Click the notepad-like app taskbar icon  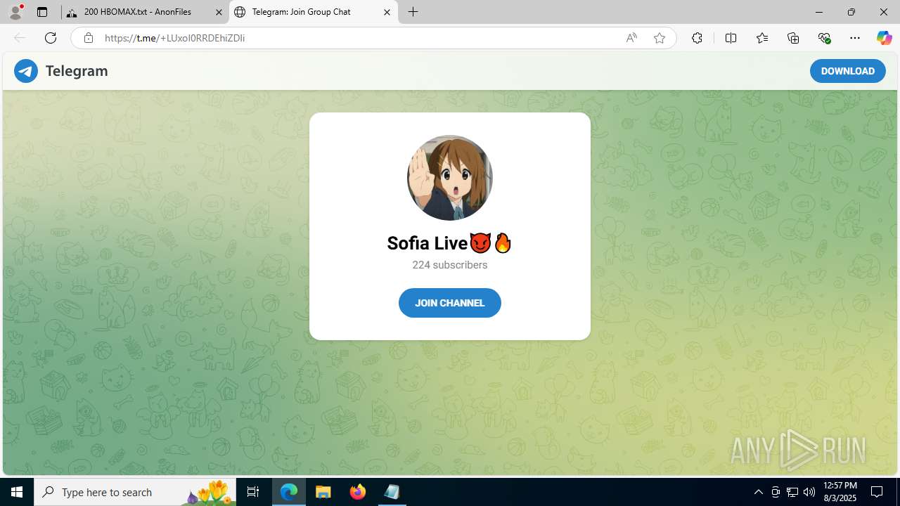392,492
